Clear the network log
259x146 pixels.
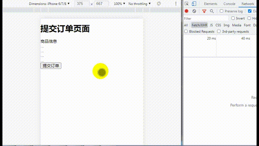click(194, 11)
